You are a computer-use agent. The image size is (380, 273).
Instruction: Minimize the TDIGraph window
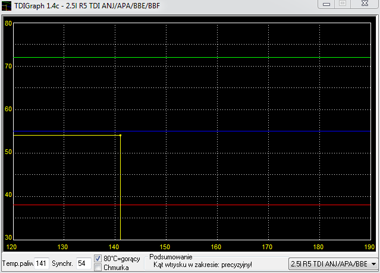pyautogui.click(x=326, y=4)
